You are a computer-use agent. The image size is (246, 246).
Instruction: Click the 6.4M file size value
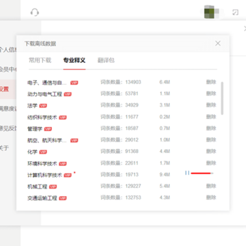pos(165,82)
